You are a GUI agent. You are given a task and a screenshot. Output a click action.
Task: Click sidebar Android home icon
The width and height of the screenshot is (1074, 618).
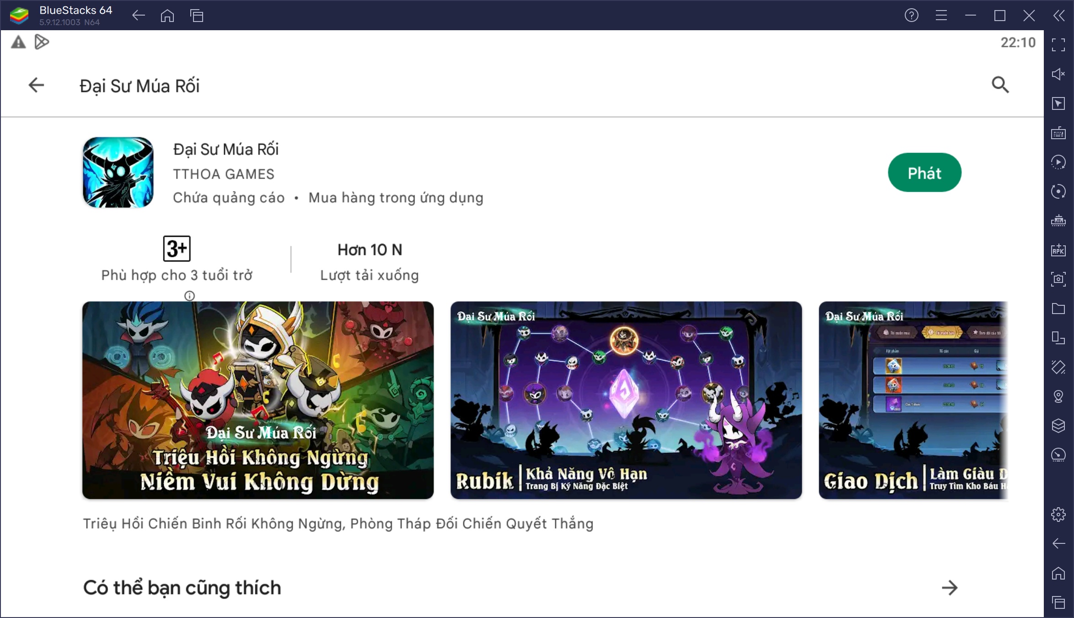[1058, 573]
